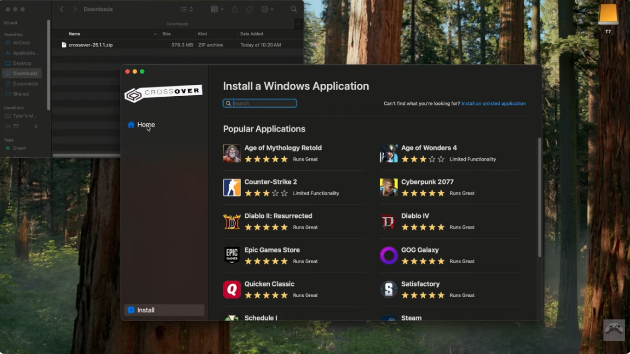Open Finder action menu dropdown
Image resolution: width=630 pixels, height=354 pixels.
pos(268,9)
